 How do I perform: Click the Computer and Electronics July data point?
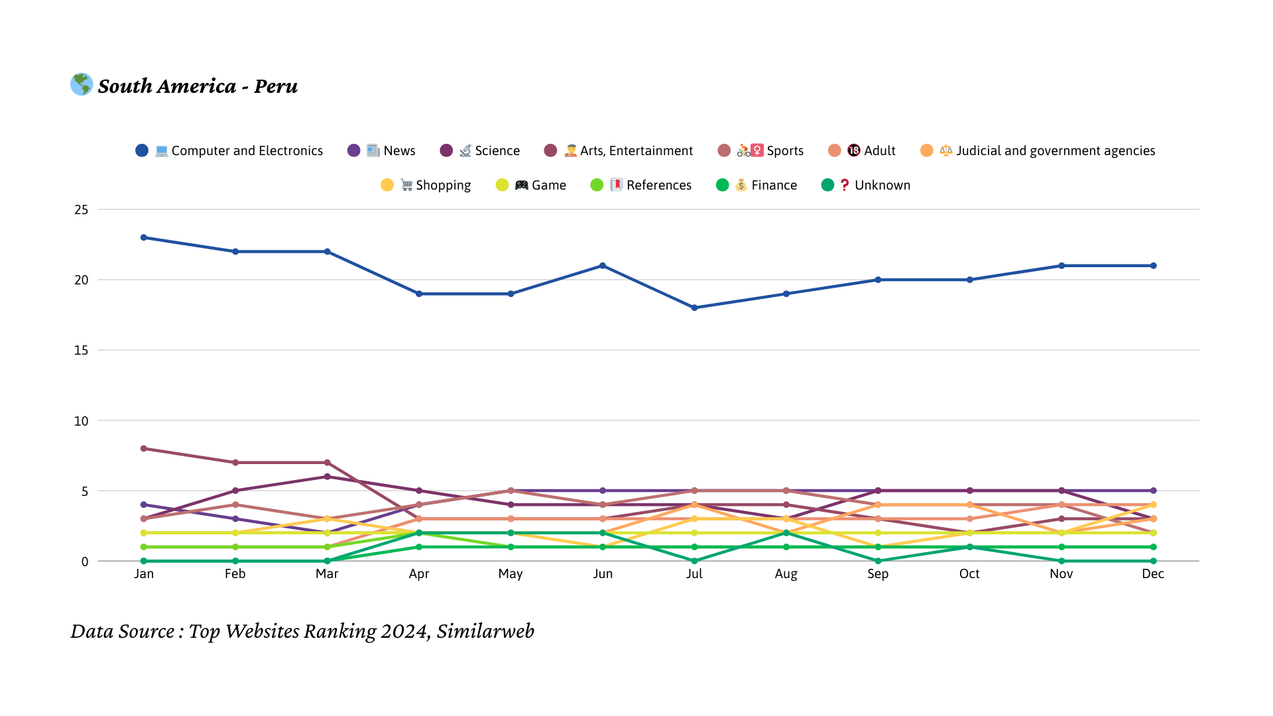tap(694, 308)
